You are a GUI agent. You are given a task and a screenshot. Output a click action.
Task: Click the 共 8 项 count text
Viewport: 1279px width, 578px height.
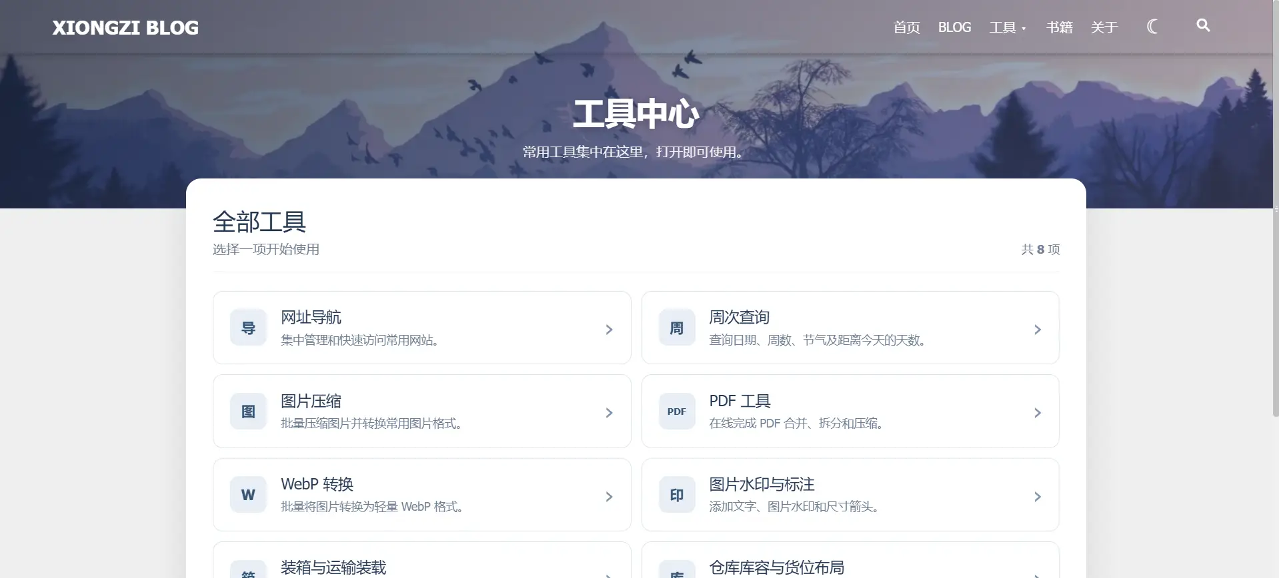tap(1040, 249)
